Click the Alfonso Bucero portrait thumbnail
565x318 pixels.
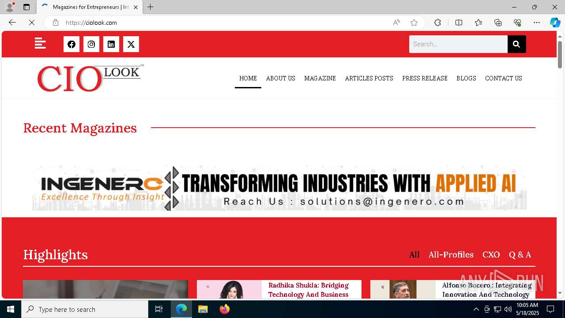[403, 289]
